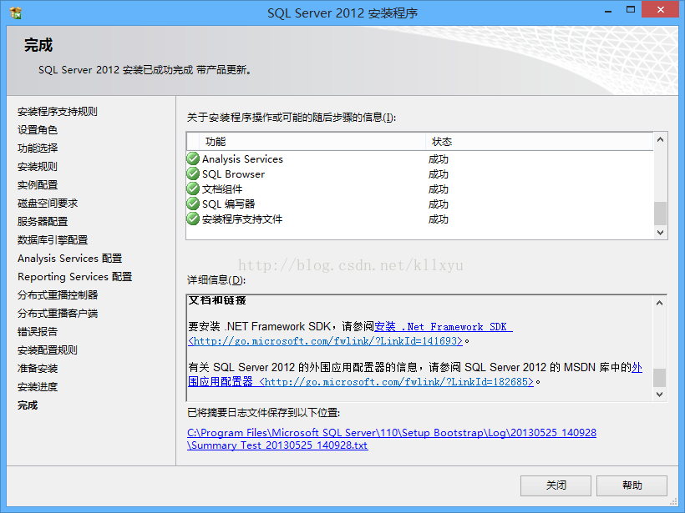Click 成功 status of 安装程序支持文件

(x=439, y=219)
